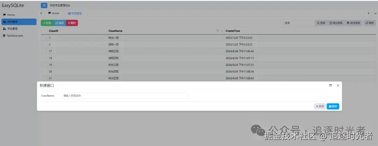Focus the ClassName input field in dialog
Viewport: 378px width, 146px height.
pos(124,96)
